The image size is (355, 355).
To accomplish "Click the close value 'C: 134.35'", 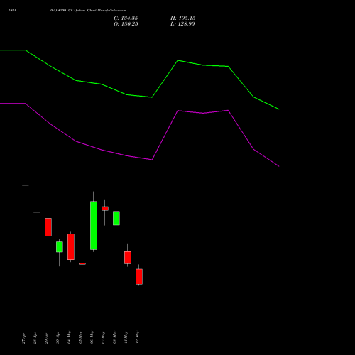I will (x=126, y=18).
